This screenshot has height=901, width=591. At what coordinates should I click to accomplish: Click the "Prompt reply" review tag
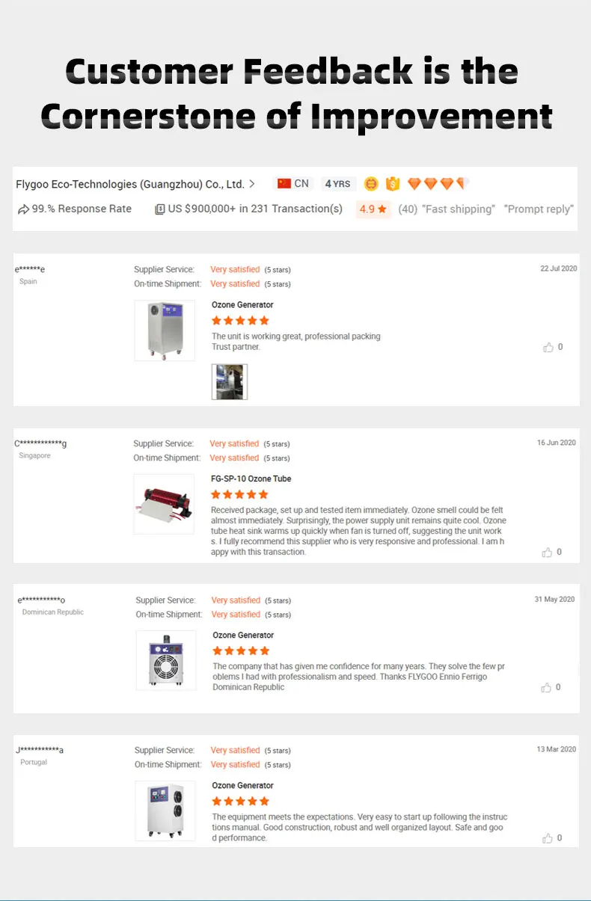tap(539, 209)
